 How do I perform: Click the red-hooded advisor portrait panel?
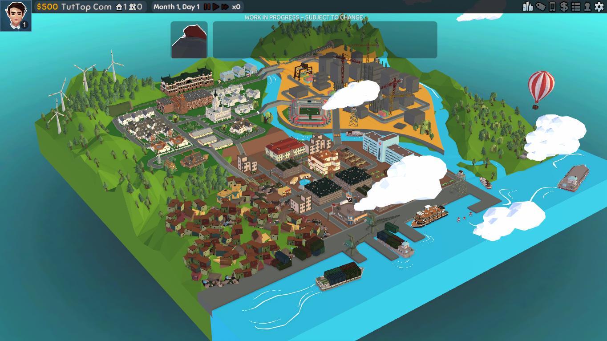point(189,40)
